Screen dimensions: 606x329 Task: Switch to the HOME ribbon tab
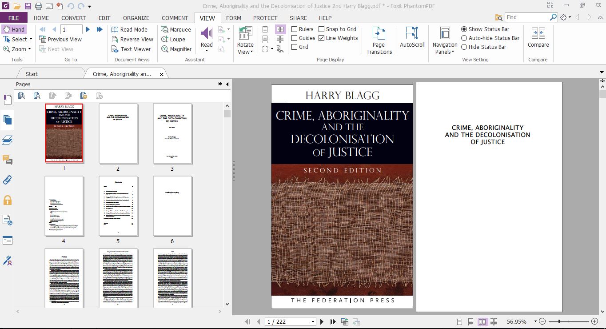[x=41, y=18]
